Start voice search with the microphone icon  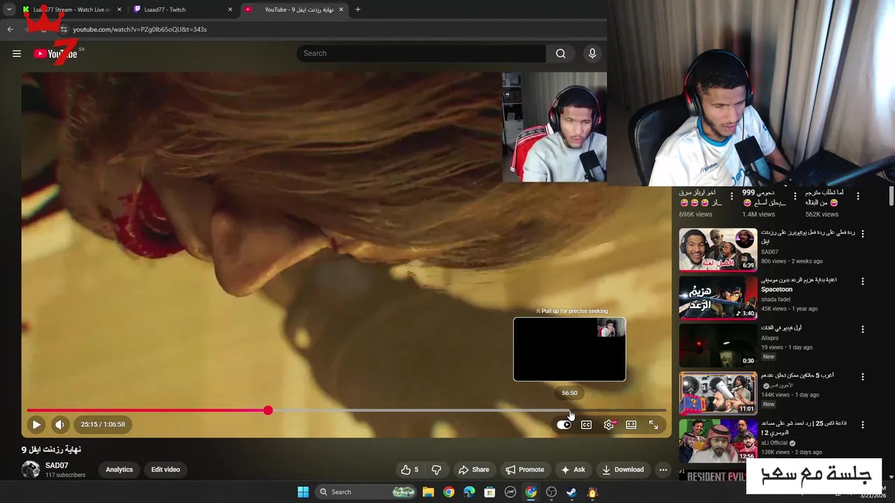[x=592, y=54]
